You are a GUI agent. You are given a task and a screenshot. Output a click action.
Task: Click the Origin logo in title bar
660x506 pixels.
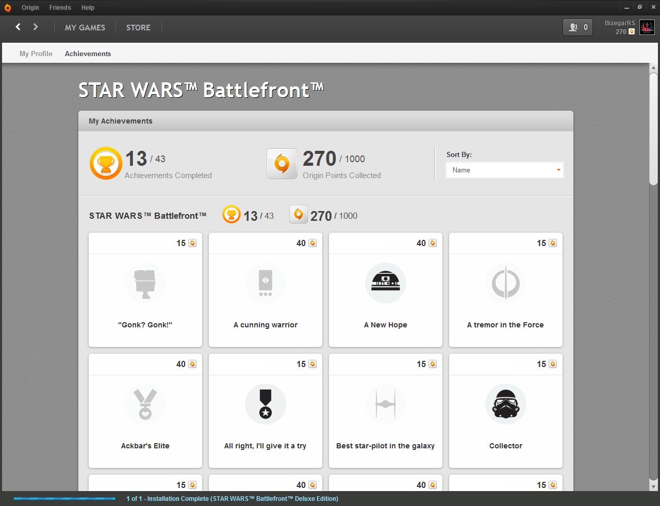point(8,8)
